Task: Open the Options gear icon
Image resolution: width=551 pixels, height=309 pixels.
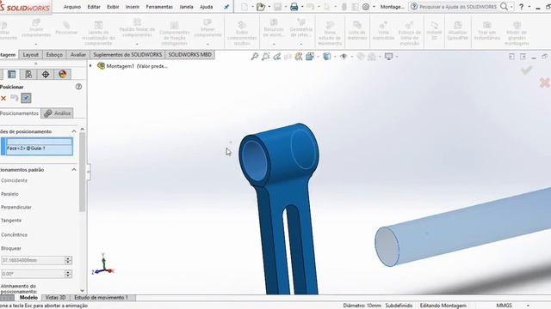Action: 365,7
